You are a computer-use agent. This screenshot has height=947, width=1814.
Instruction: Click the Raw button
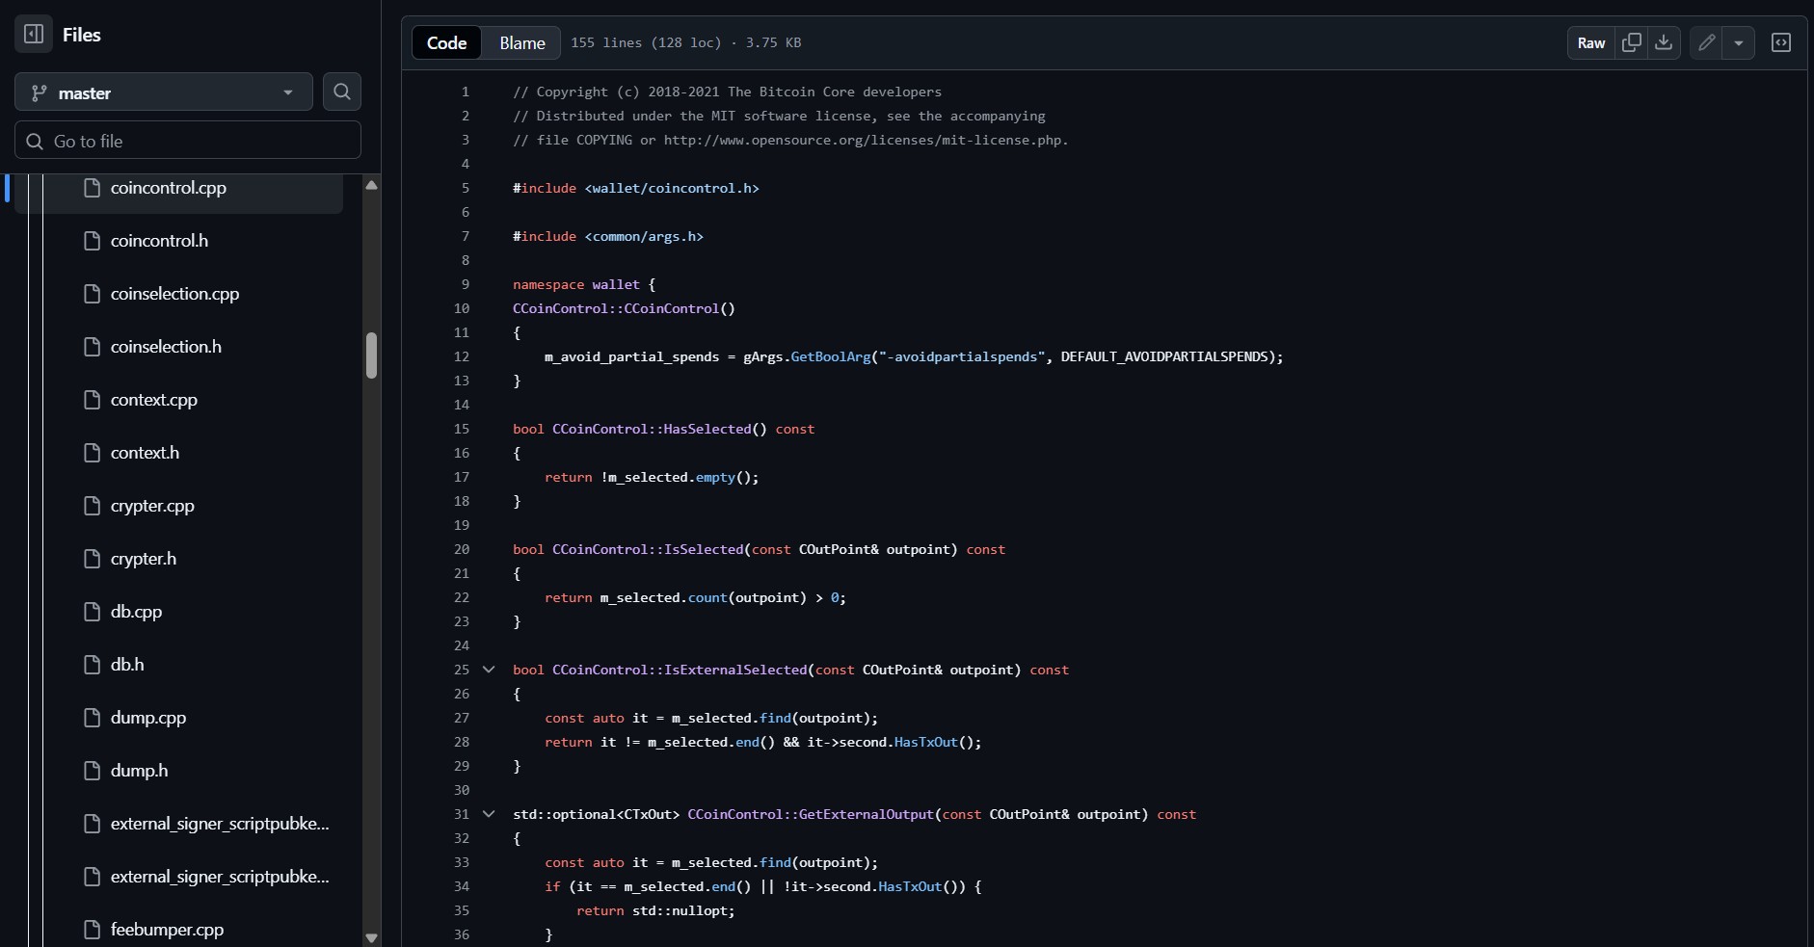click(x=1590, y=42)
